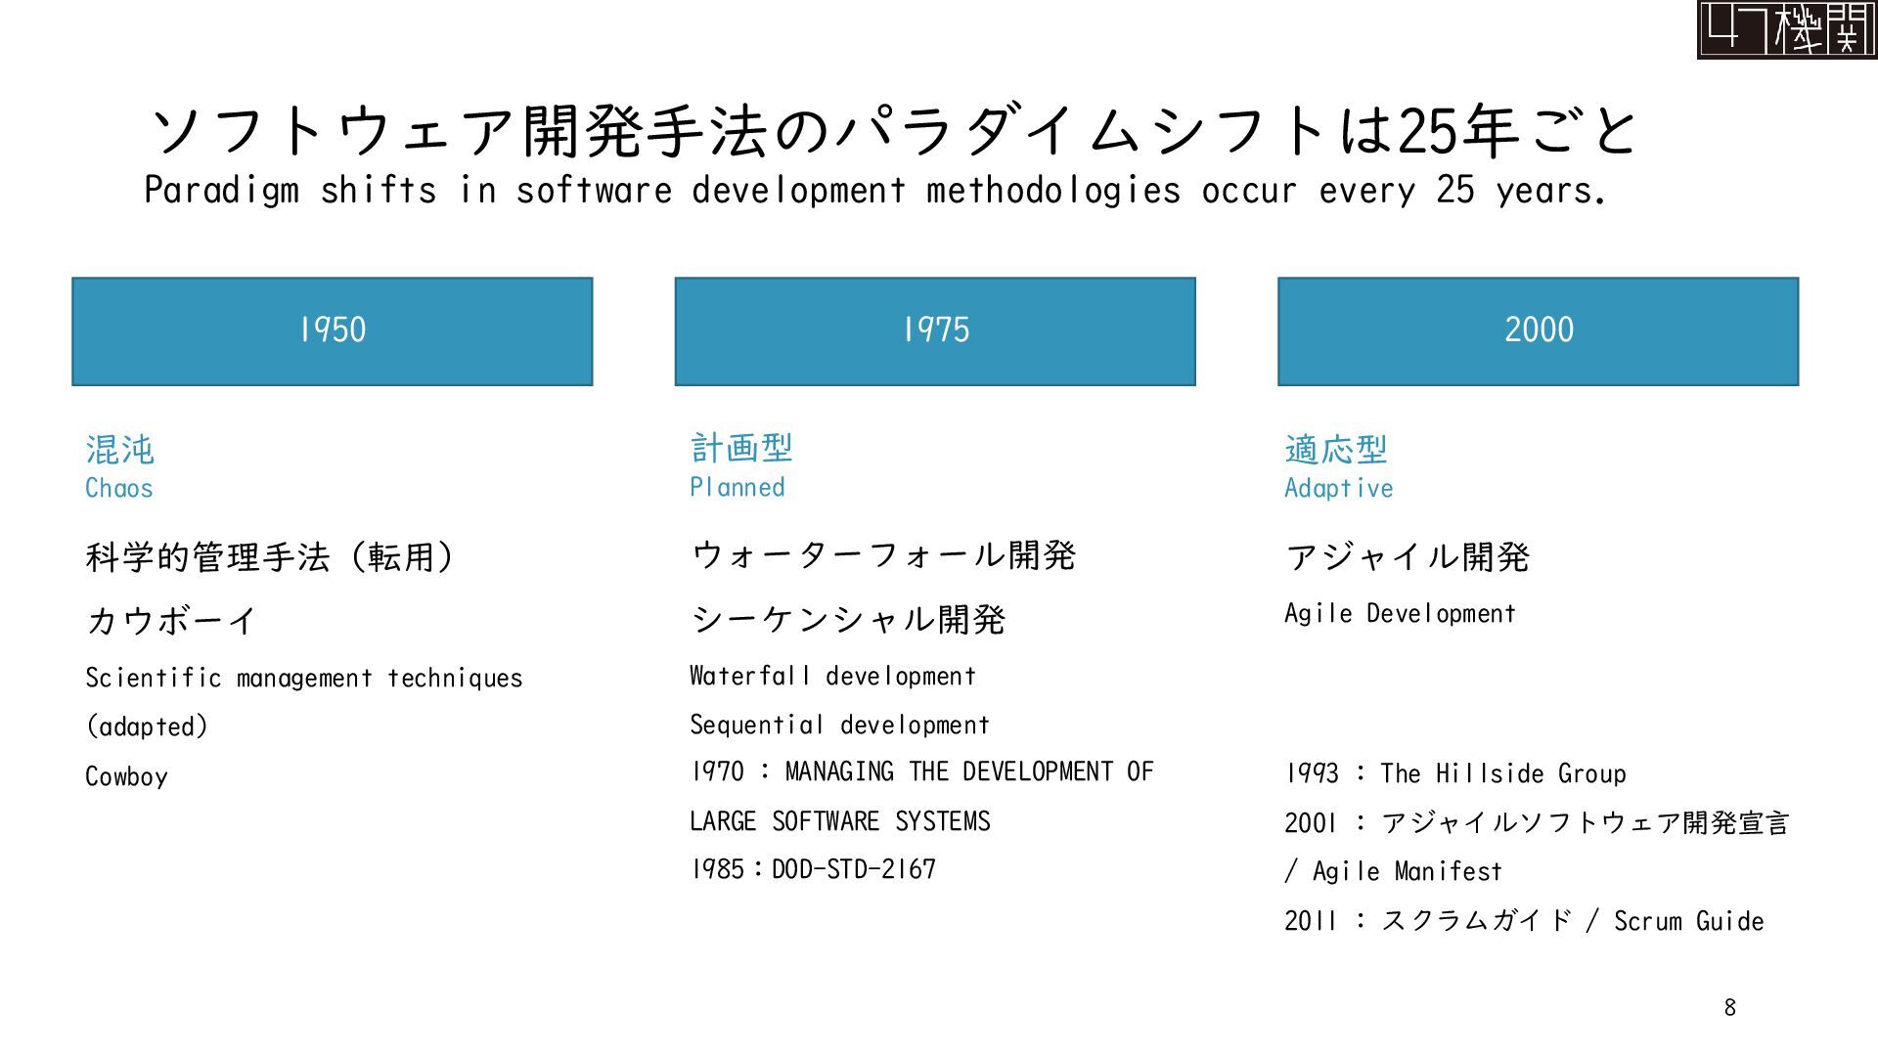Click '1993 : The Hillside Group' line
The height and width of the screenshot is (1056, 1878).
click(1455, 773)
